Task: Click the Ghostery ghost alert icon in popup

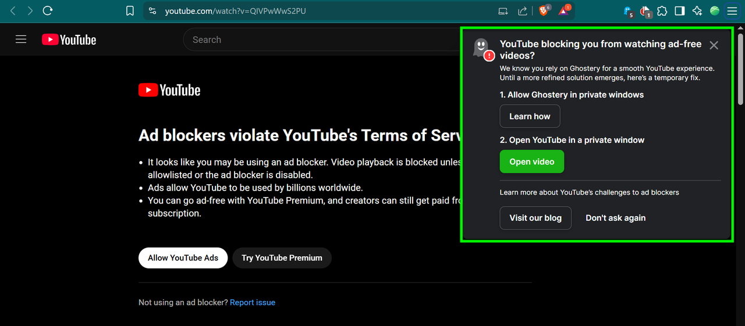Action: point(483,49)
